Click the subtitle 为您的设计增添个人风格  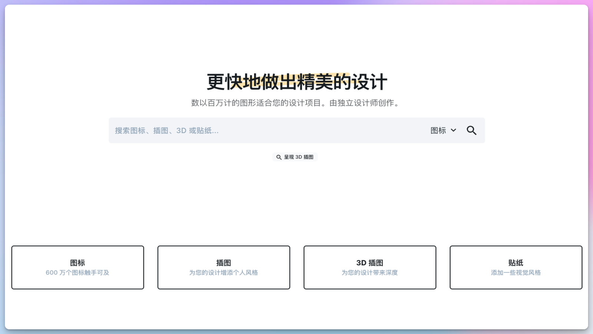coord(223,272)
